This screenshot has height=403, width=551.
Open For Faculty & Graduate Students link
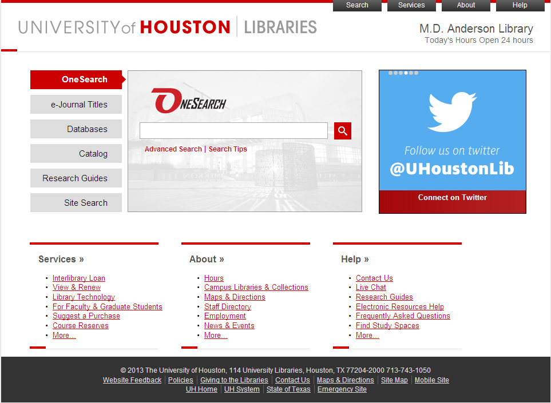(x=108, y=306)
